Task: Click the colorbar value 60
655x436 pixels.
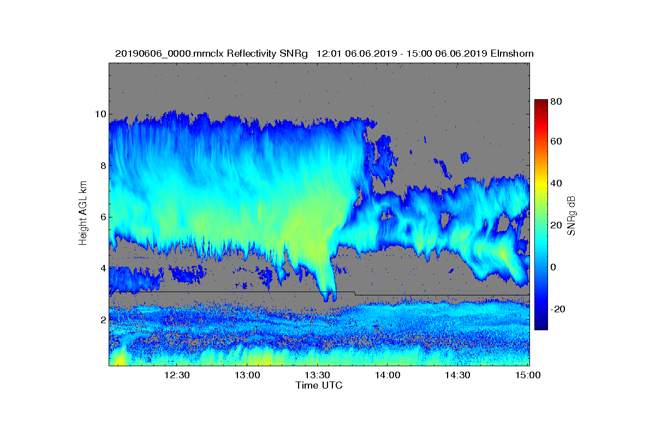Action: pyautogui.click(x=557, y=142)
